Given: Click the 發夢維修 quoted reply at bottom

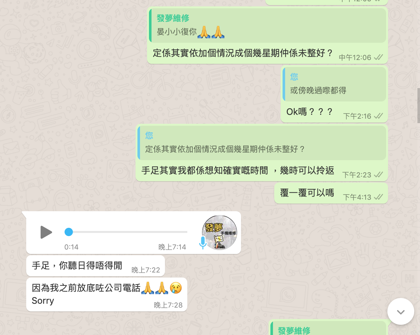Looking at the screenshot, I should (x=329, y=328).
